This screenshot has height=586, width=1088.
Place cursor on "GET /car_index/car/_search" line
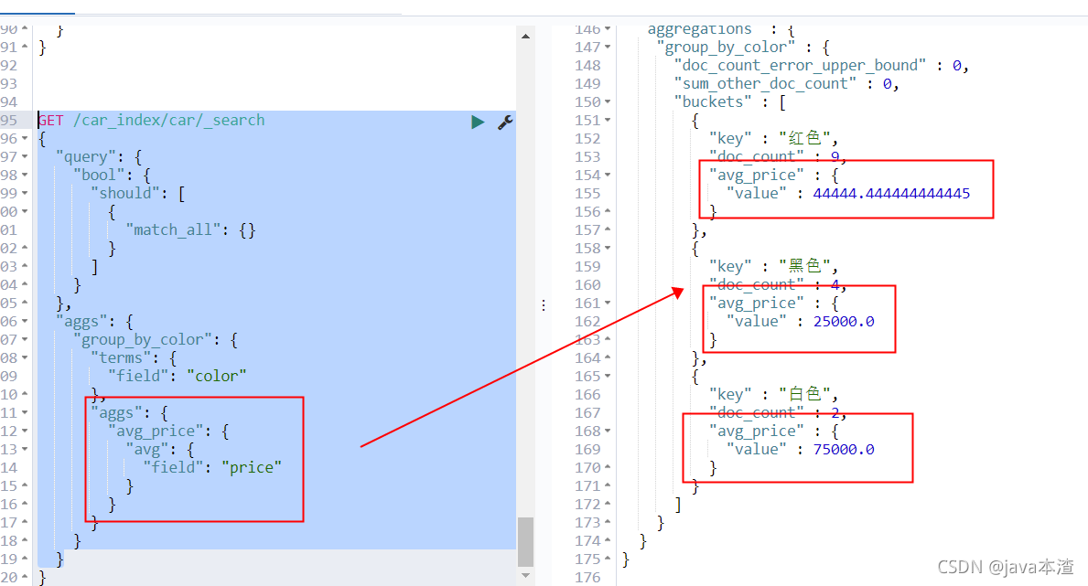[x=151, y=120]
